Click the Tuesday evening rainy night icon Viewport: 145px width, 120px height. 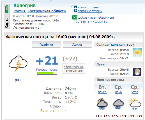[x=102, y=104]
